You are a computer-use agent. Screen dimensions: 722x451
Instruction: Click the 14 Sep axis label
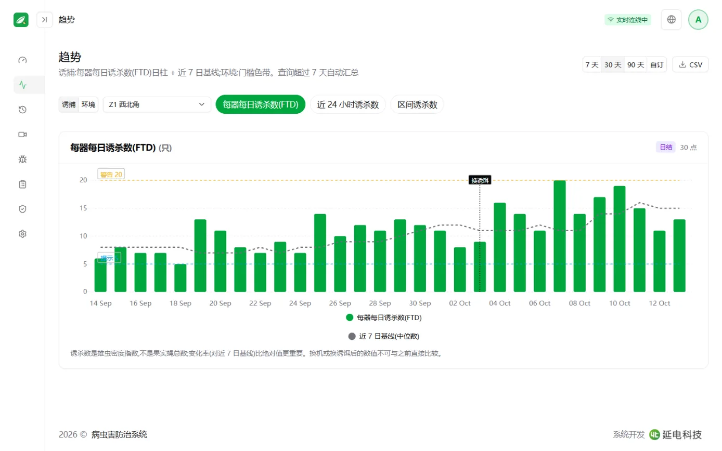point(100,303)
